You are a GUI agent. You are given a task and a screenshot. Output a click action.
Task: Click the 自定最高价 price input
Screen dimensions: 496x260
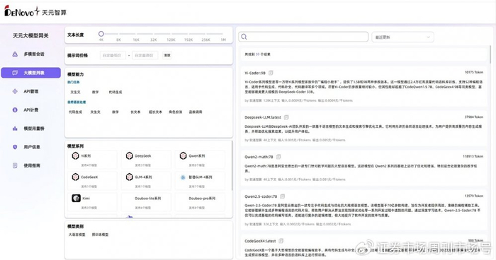pyautogui.click(x=145, y=55)
